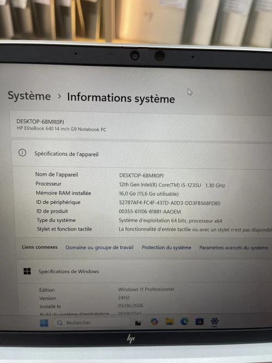Open the Windows Start menu

tap(44, 323)
